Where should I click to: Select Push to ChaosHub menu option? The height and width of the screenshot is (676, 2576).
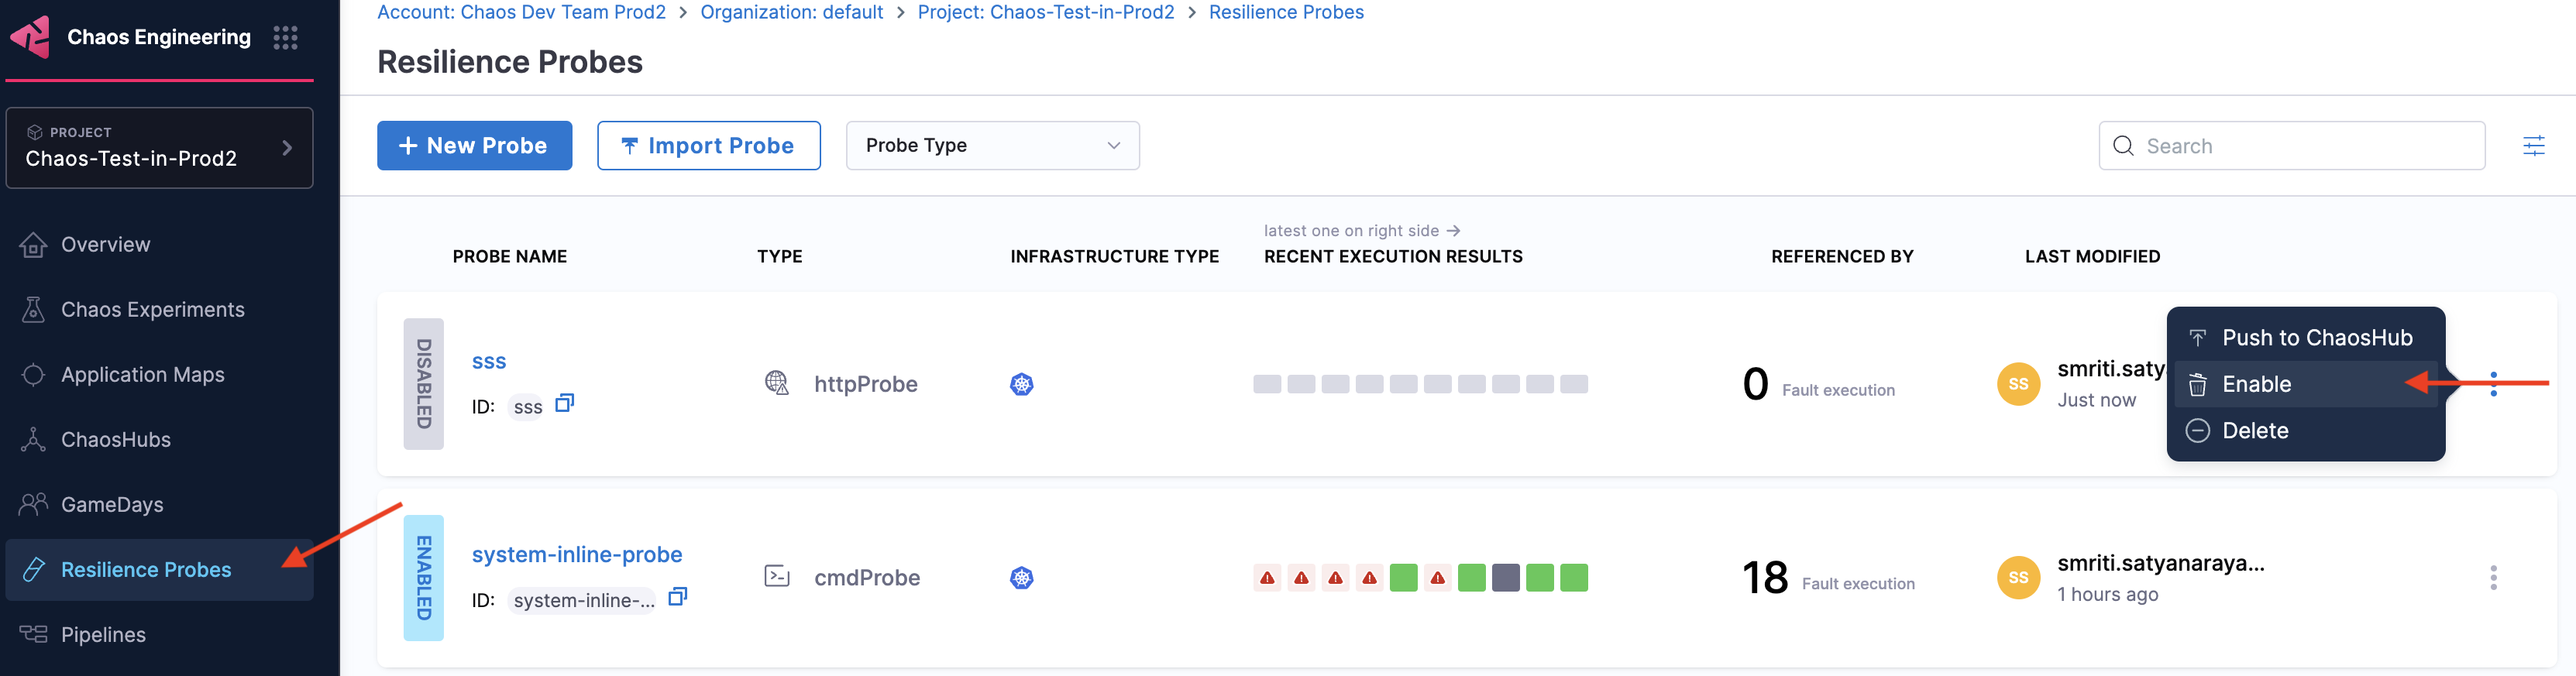click(x=2316, y=338)
